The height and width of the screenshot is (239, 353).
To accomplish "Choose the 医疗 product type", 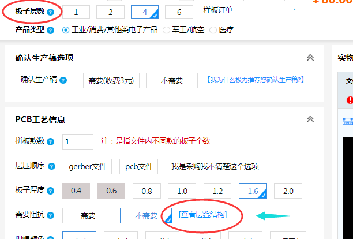I will (x=215, y=29).
